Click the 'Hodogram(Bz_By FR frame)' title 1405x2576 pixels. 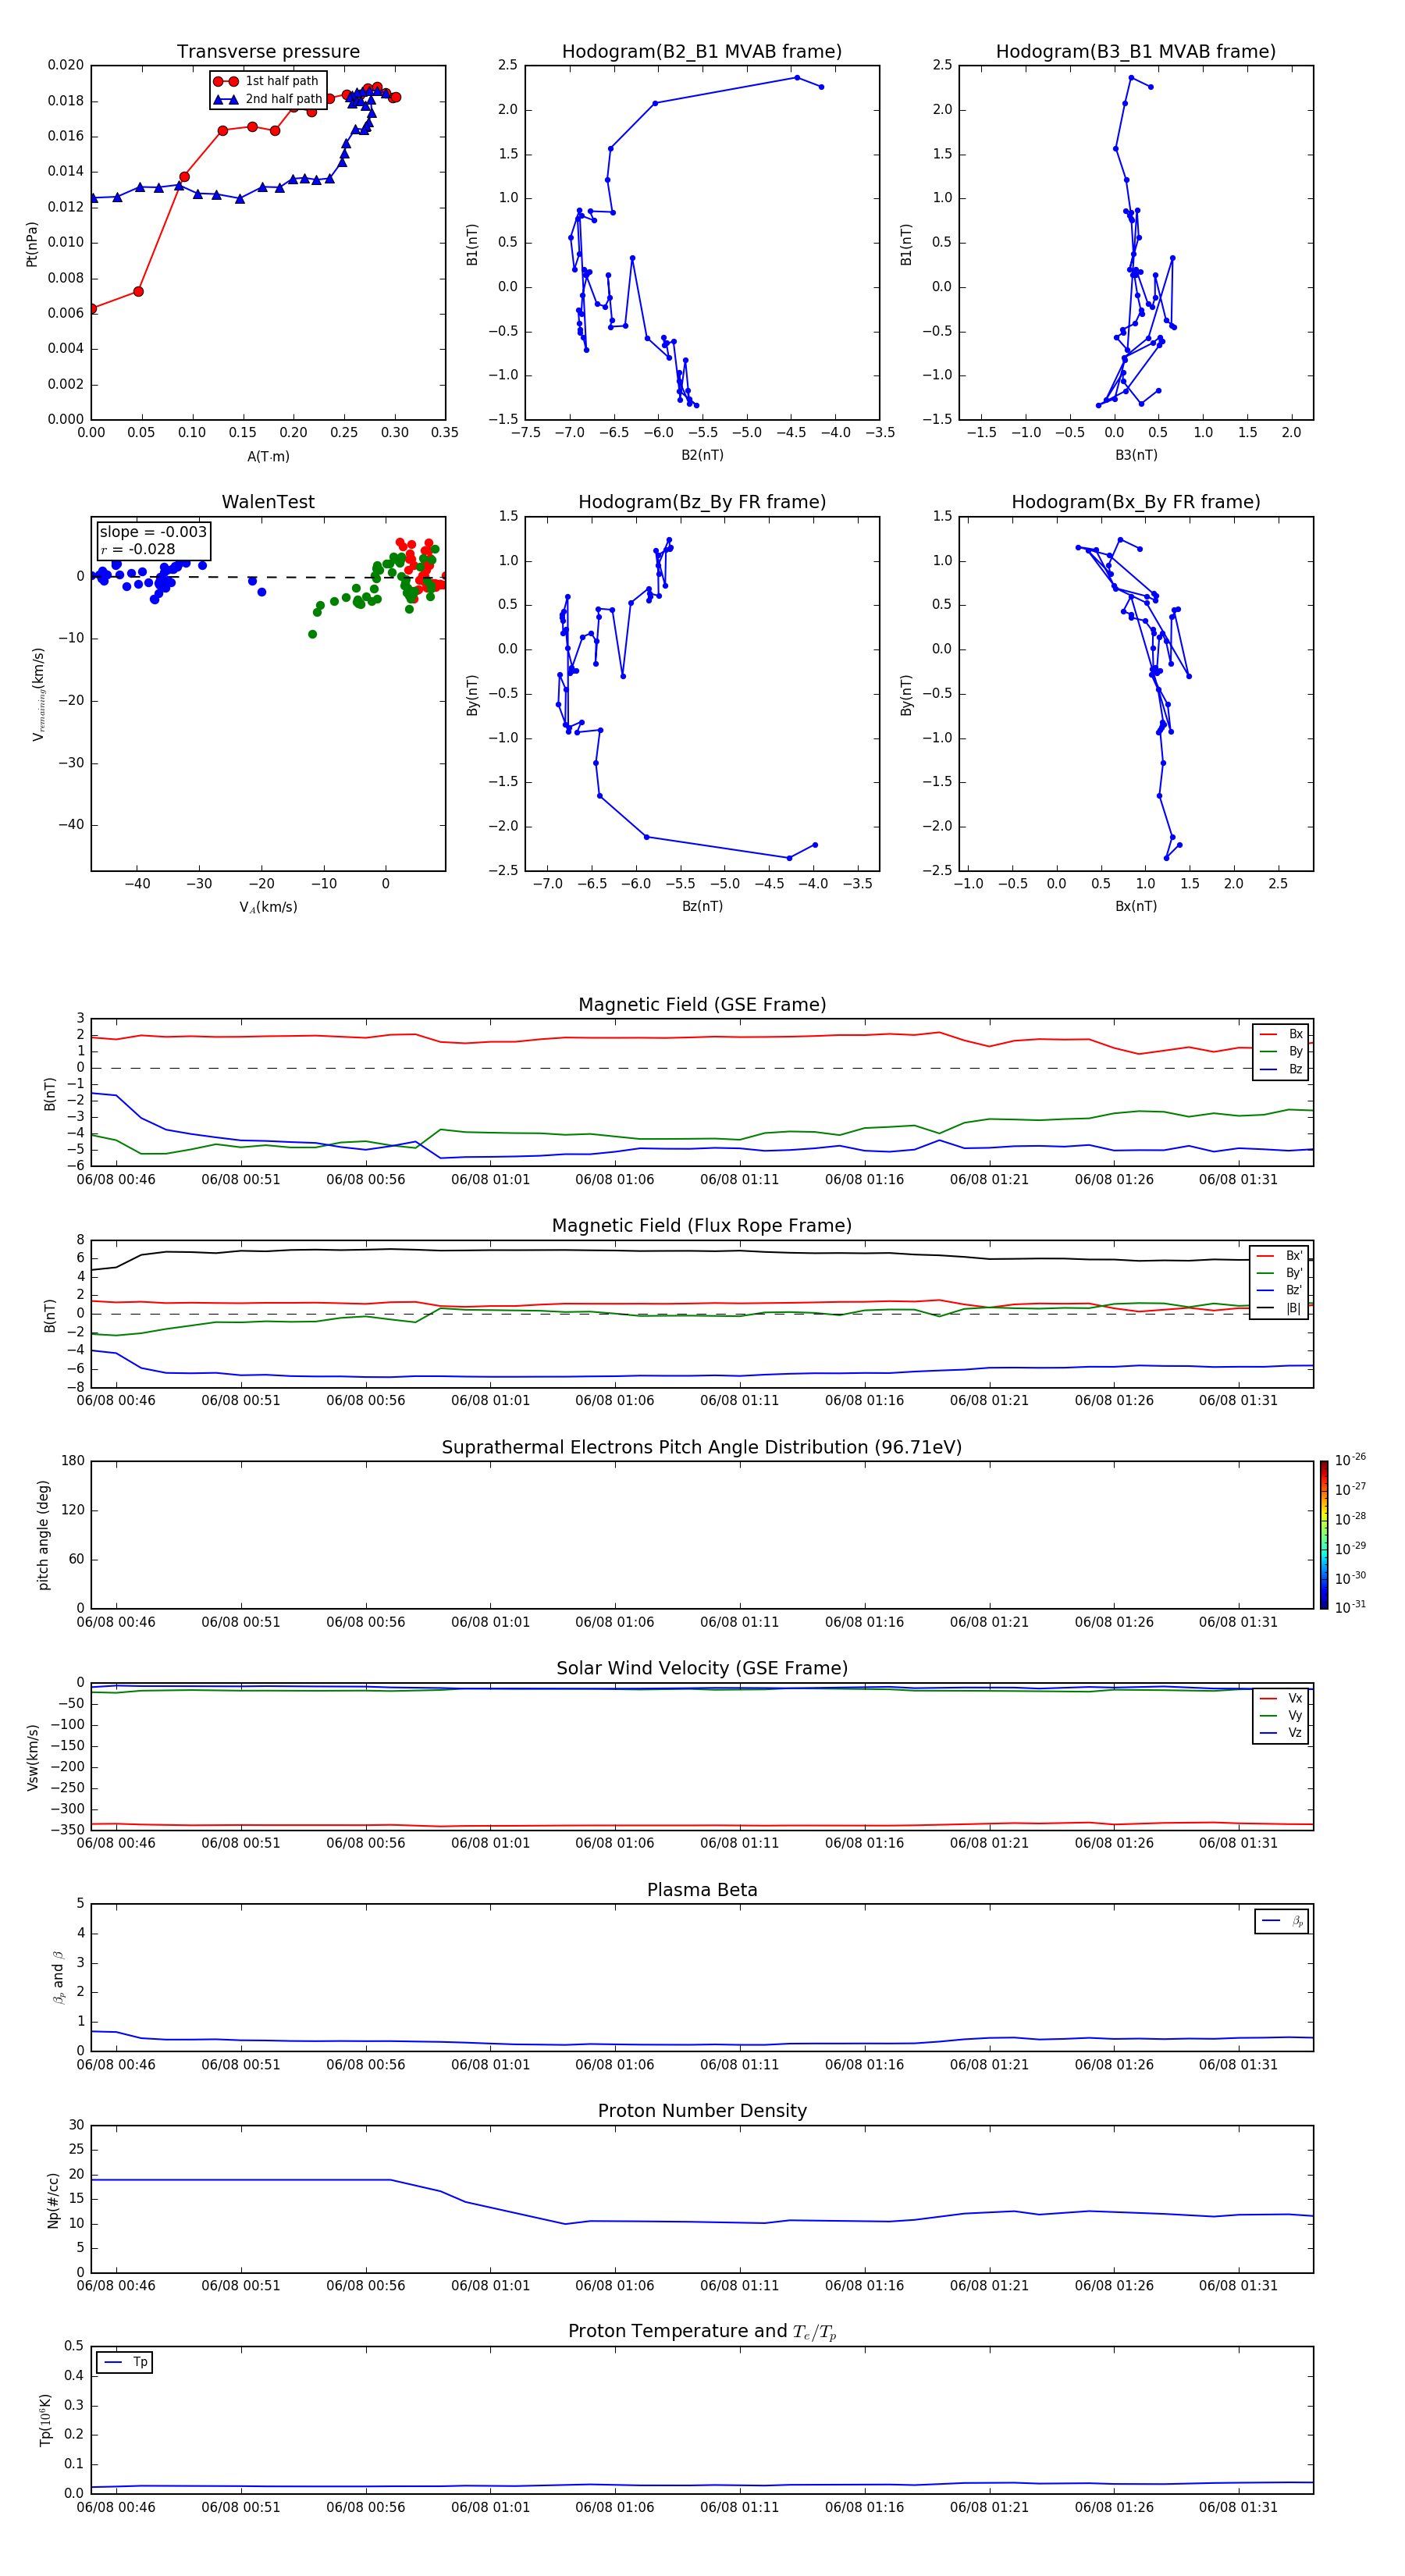click(702, 502)
